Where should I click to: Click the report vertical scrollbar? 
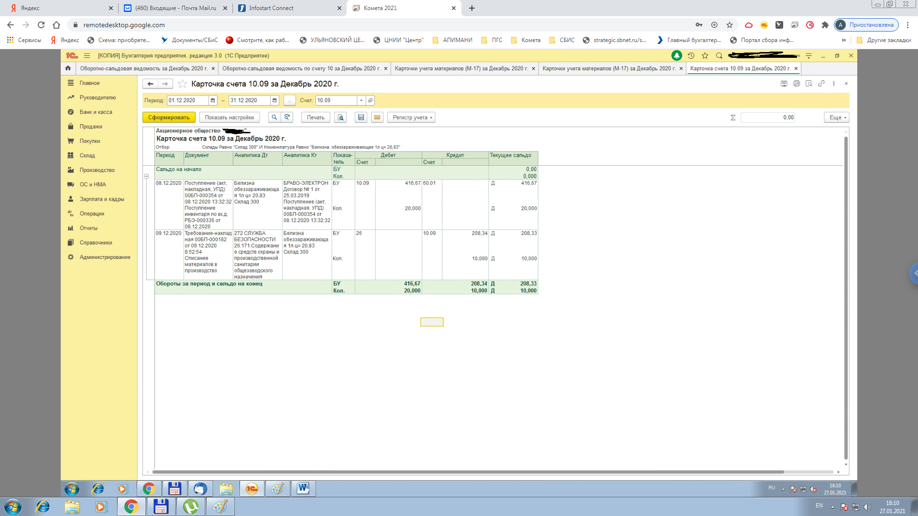846,298
